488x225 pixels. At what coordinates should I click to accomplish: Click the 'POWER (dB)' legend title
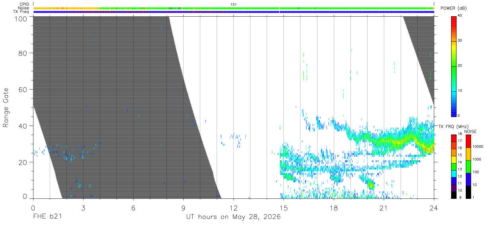[453, 8]
